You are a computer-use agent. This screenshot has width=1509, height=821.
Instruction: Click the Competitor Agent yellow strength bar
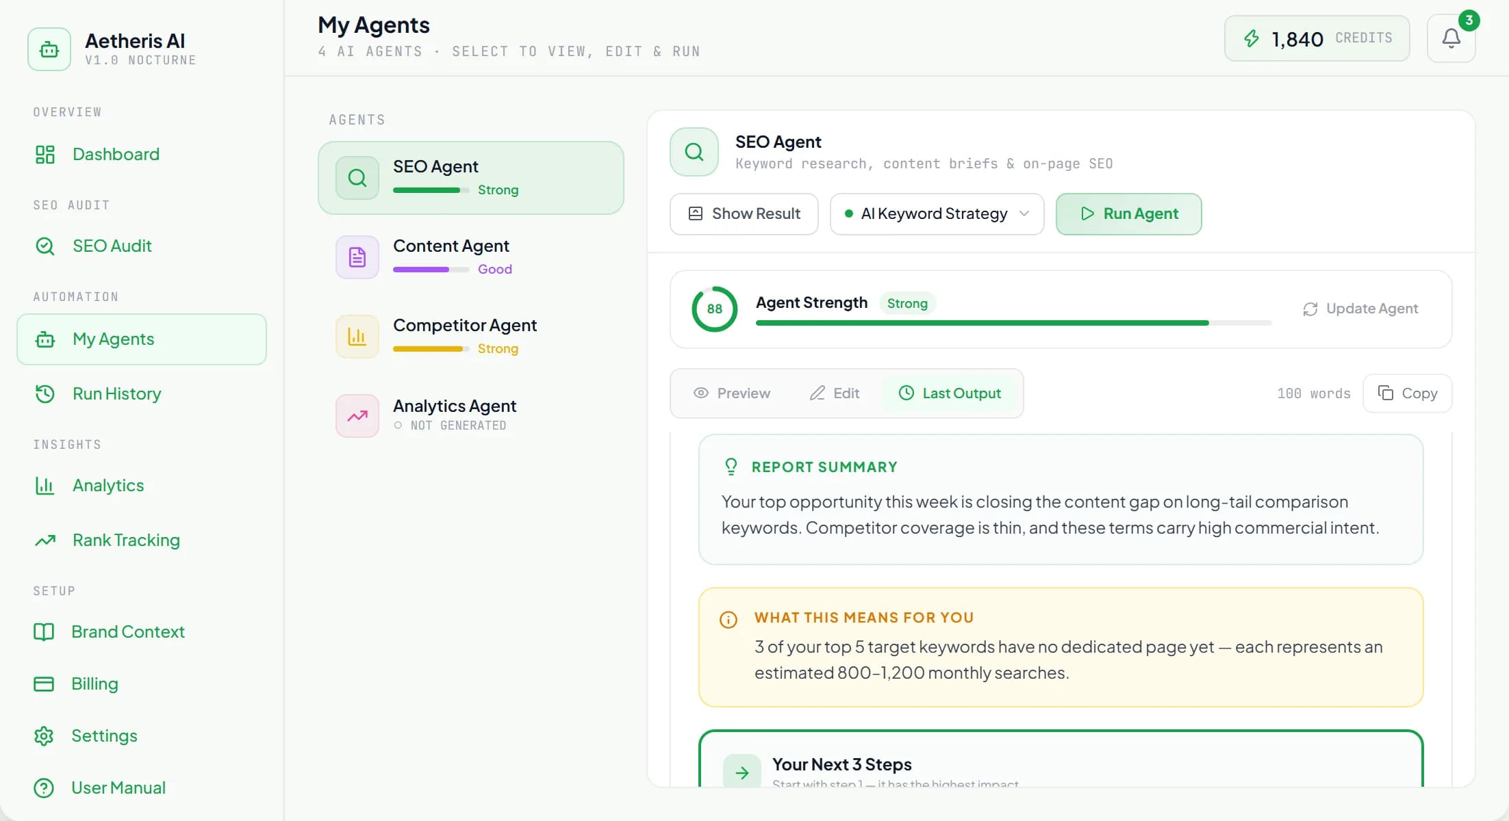431,349
